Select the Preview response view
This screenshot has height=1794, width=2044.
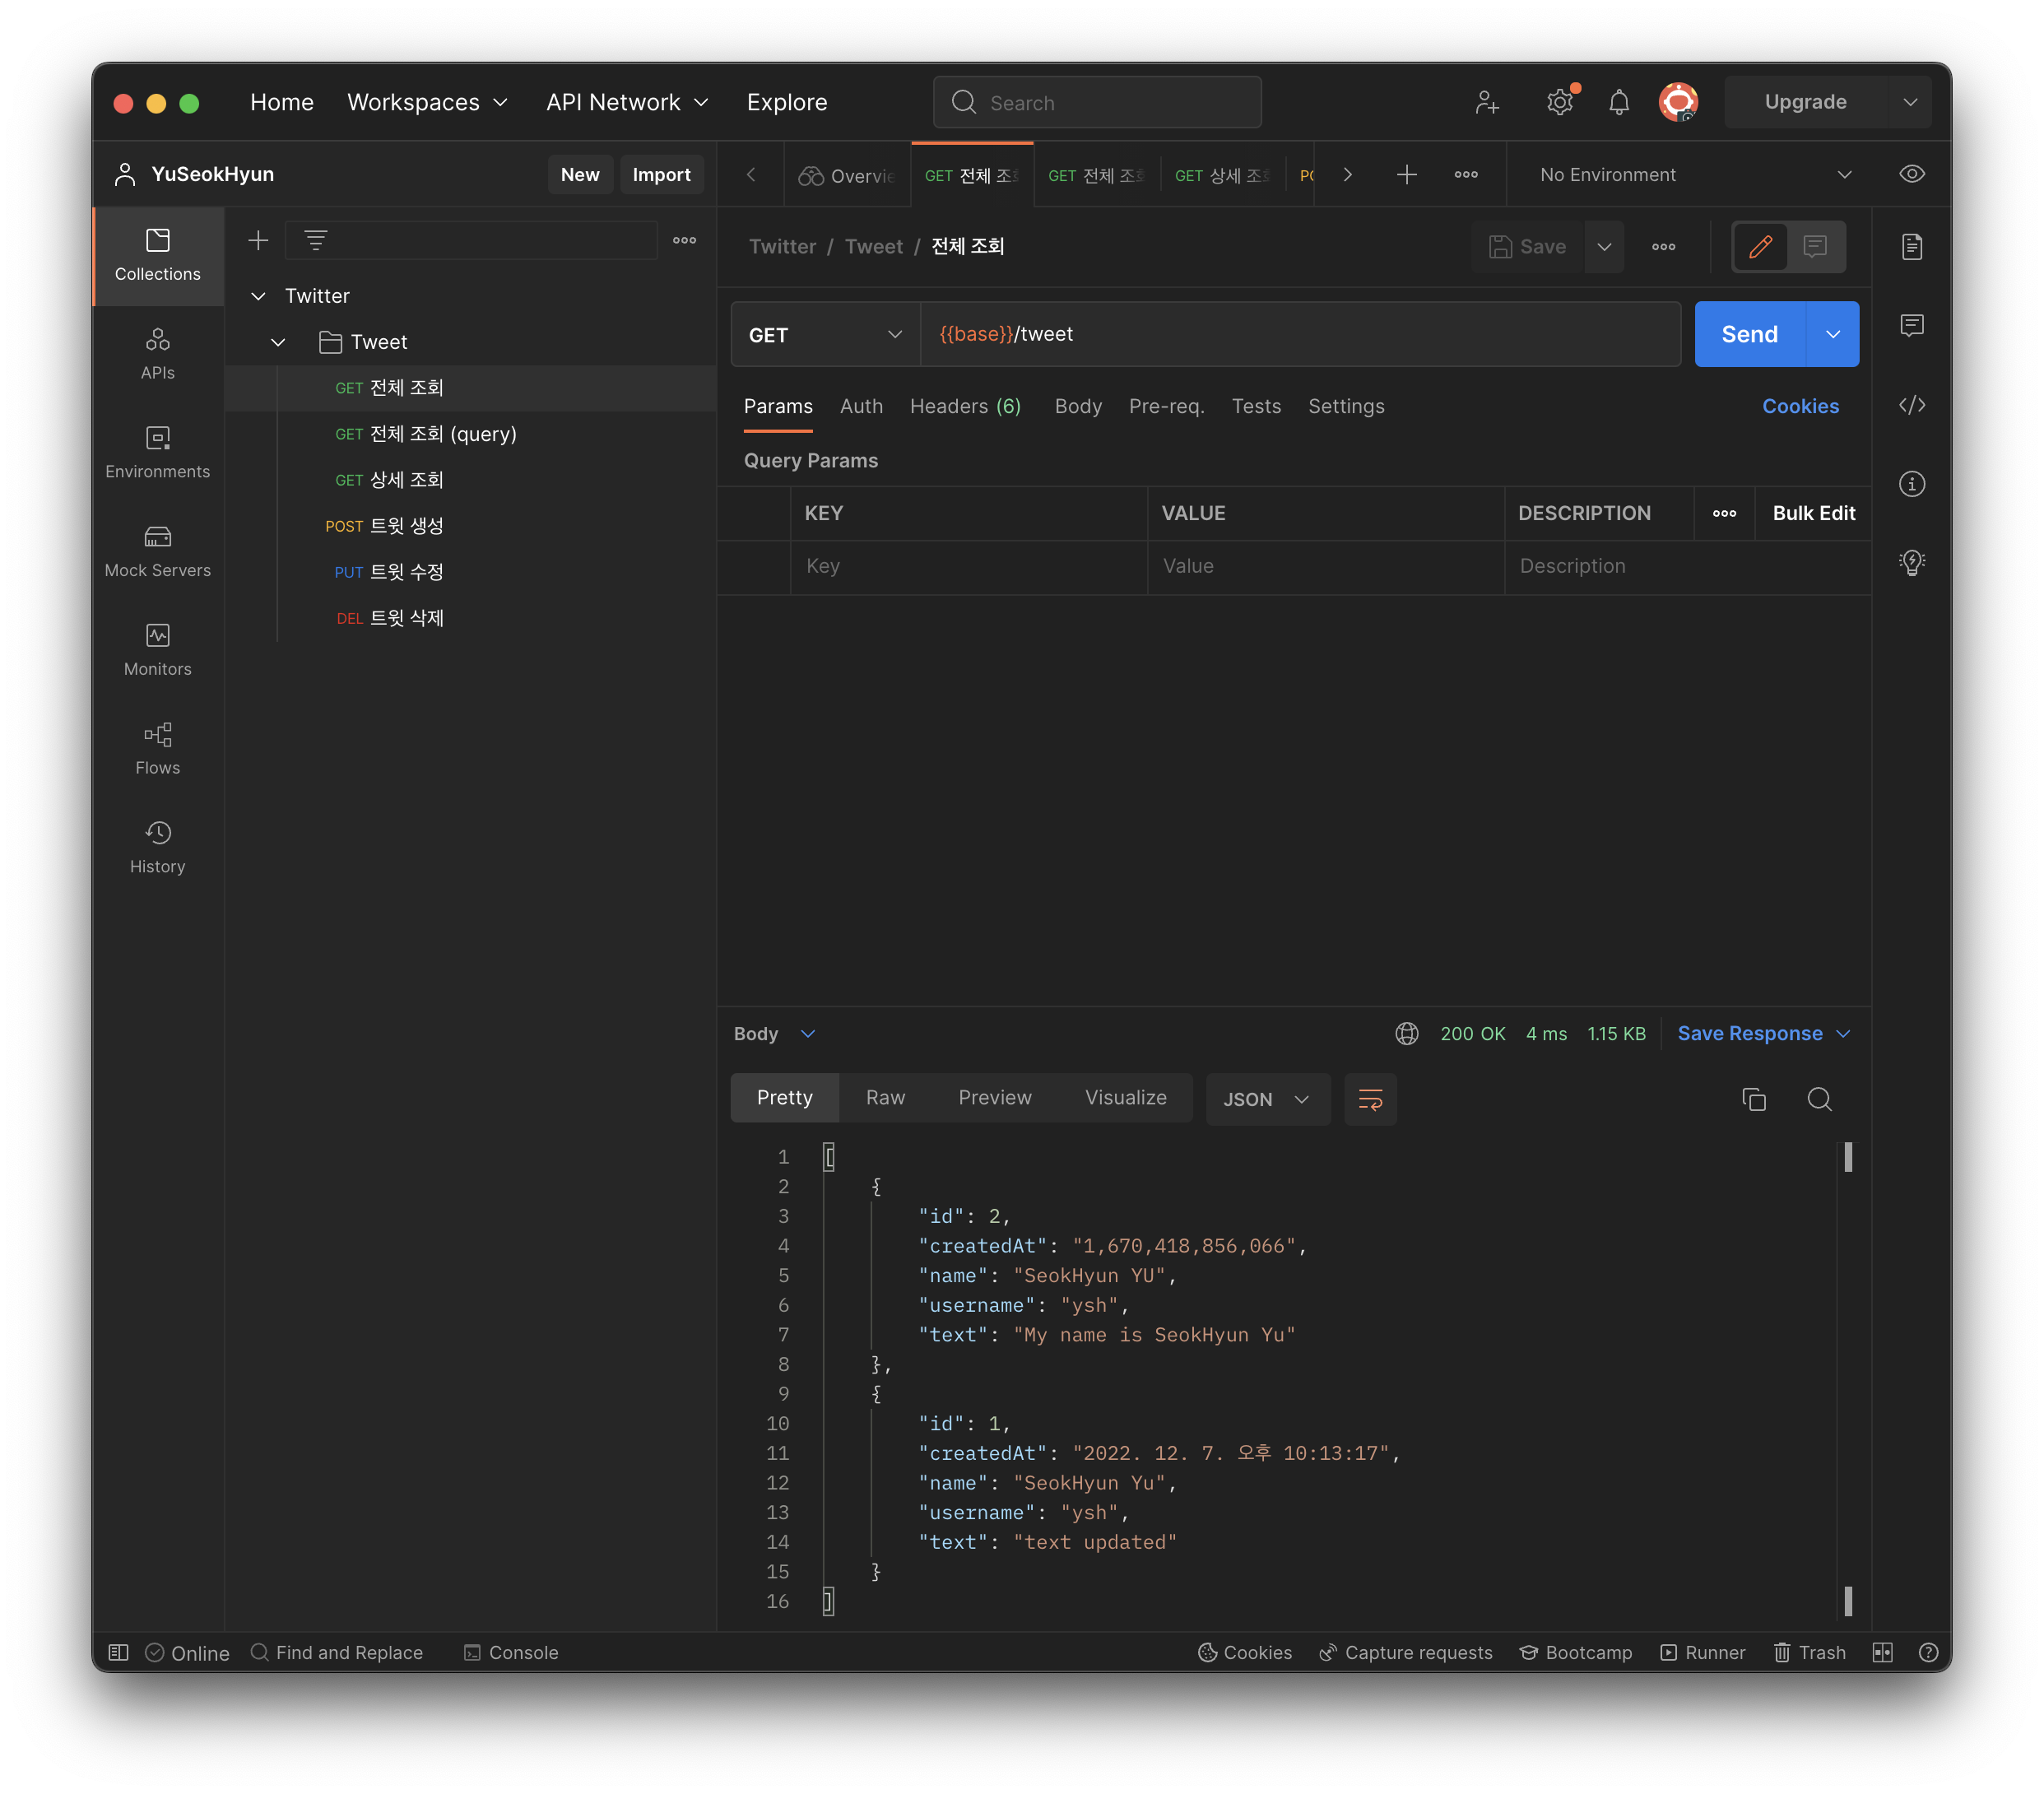(x=994, y=1097)
